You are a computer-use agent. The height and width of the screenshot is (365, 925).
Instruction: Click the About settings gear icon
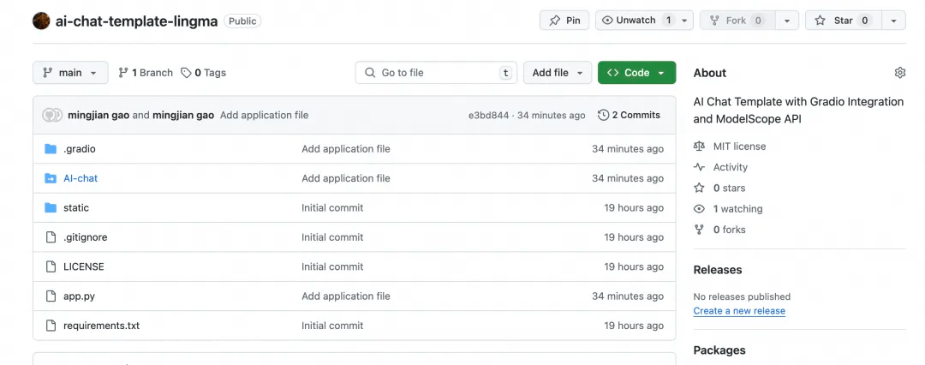(x=899, y=73)
